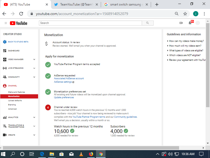210x158 pixels.
Task: Click the taskbar clock 10:36 AM
Action: [188, 154]
